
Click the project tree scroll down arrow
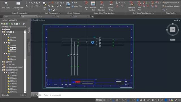[x=25, y=92]
